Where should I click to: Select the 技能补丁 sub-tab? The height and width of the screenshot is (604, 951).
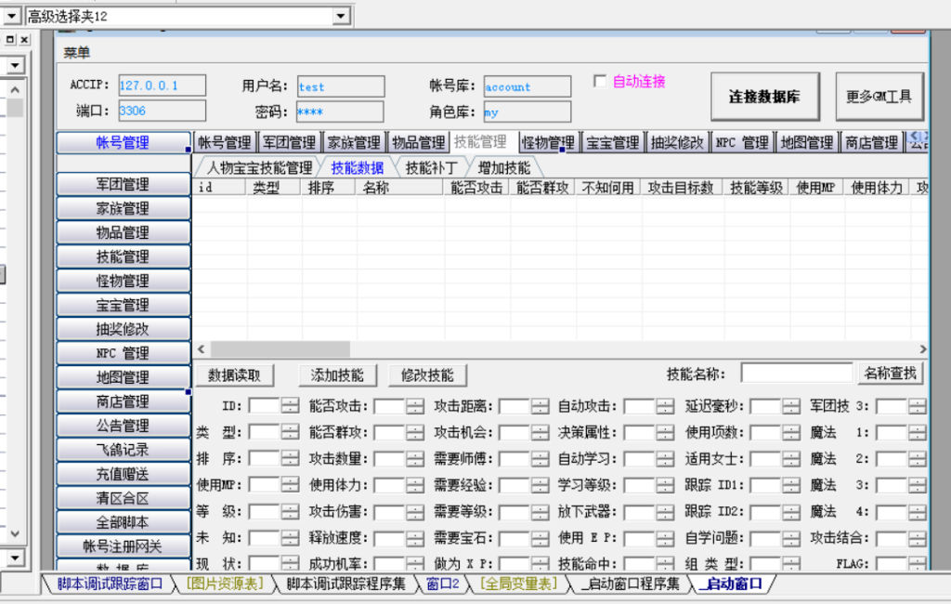(431, 167)
